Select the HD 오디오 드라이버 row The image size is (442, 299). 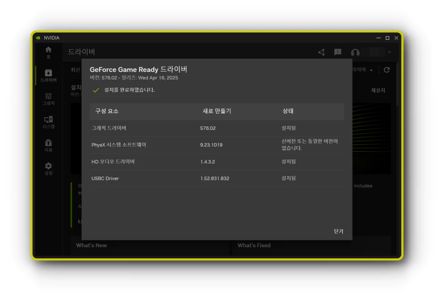(217, 161)
